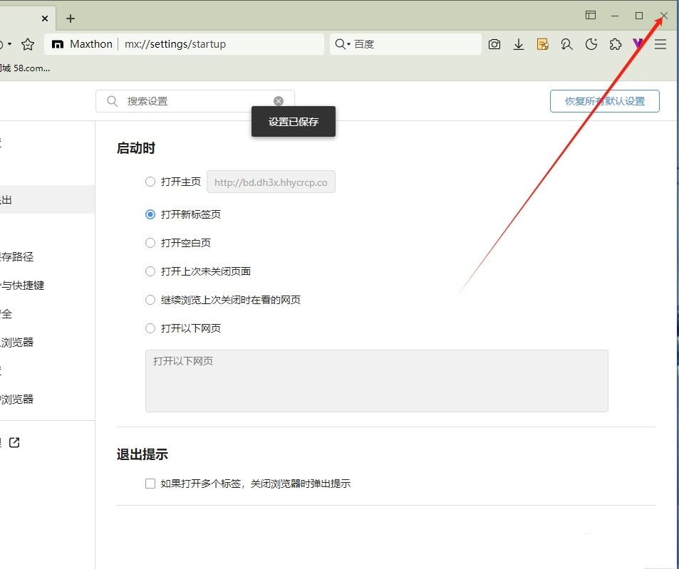This screenshot has height=569, width=679.
Task: Expand the back history dropdown arrow
Action: click(9, 44)
